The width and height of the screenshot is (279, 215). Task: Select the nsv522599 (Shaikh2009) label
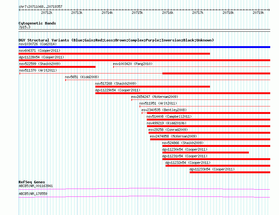pos(40,64)
